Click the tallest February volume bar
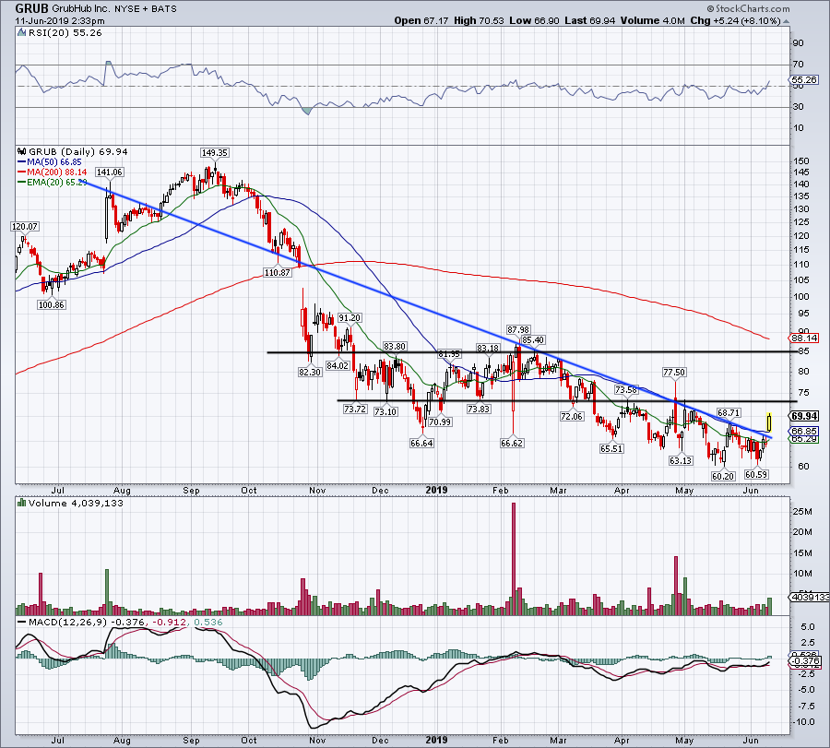This screenshot has height=748, width=830. [514, 559]
